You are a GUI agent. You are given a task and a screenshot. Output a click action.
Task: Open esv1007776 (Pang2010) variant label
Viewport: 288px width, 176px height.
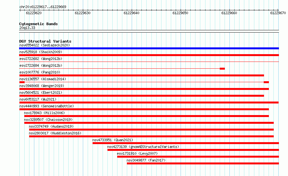(x=40, y=72)
